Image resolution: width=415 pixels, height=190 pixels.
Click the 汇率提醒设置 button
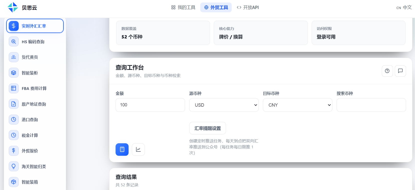[207, 128]
